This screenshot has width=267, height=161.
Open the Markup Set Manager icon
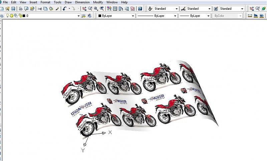coord(132,9)
